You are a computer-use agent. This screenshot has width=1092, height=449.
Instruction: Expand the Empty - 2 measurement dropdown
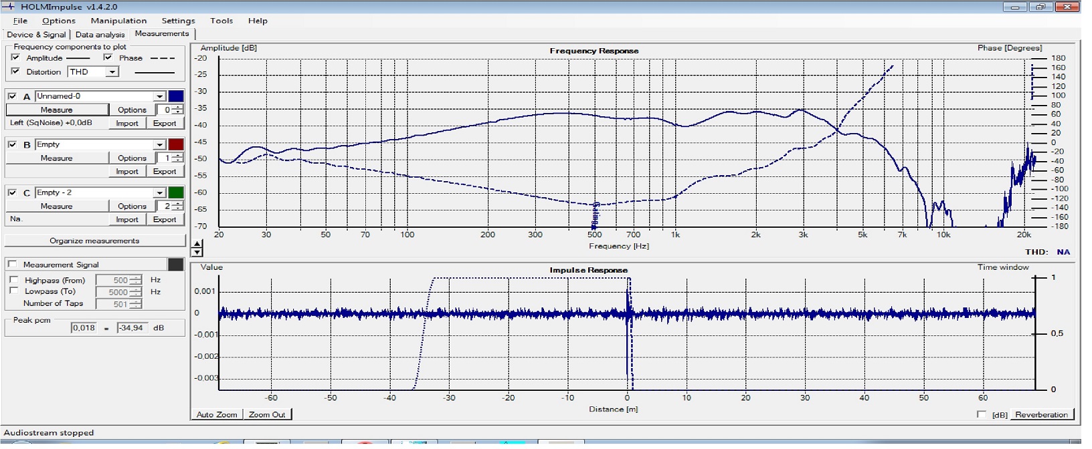(159, 192)
